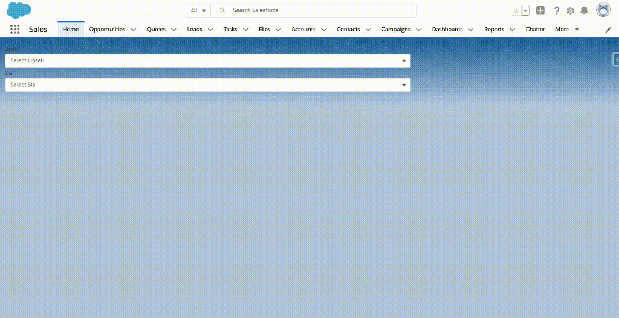Open the Reports tab

click(494, 29)
